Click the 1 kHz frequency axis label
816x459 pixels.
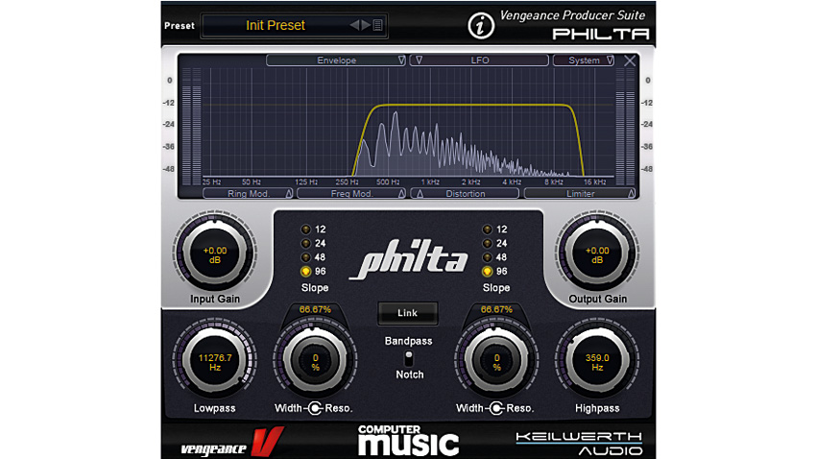click(430, 182)
